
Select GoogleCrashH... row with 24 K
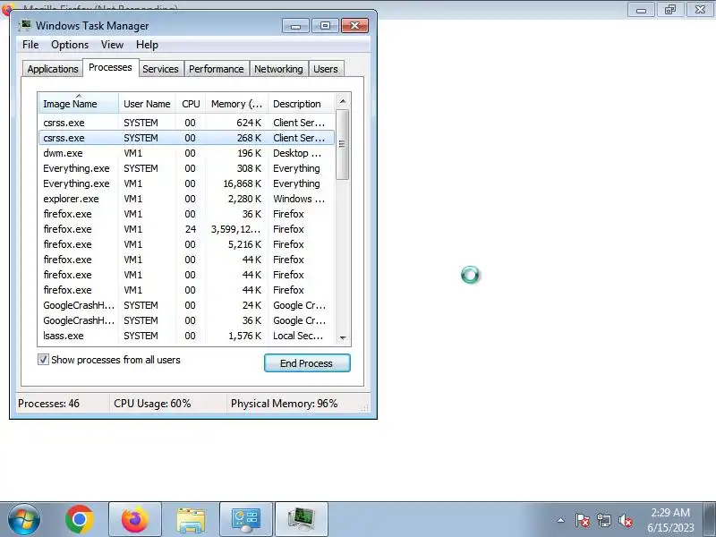(186, 305)
